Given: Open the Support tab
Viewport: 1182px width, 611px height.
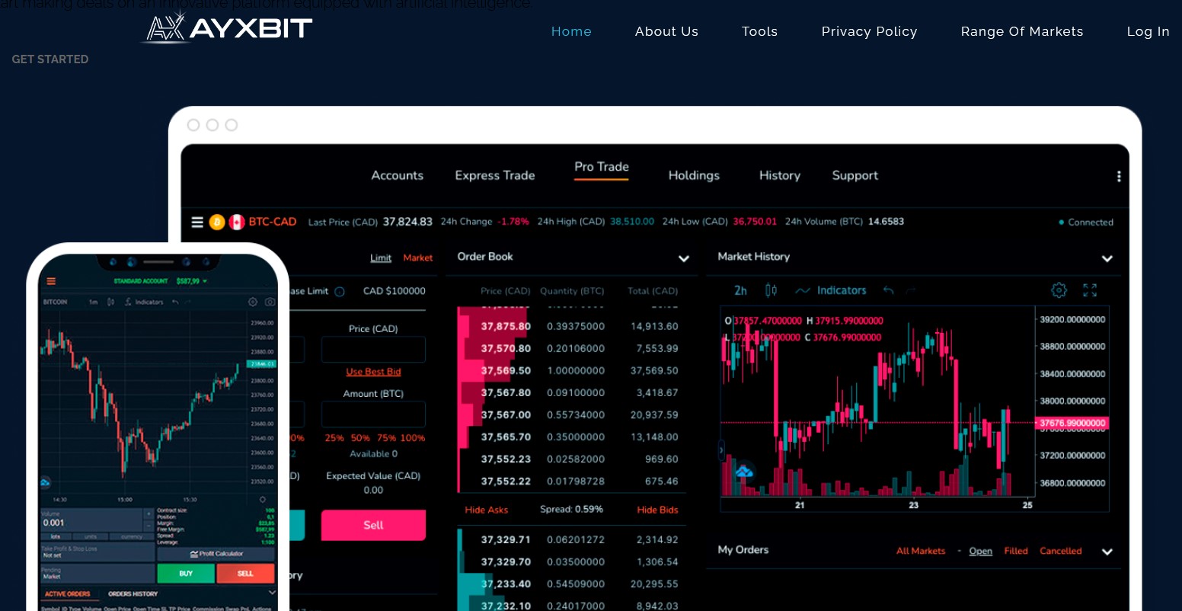Looking at the screenshot, I should pyautogui.click(x=855, y=175).
